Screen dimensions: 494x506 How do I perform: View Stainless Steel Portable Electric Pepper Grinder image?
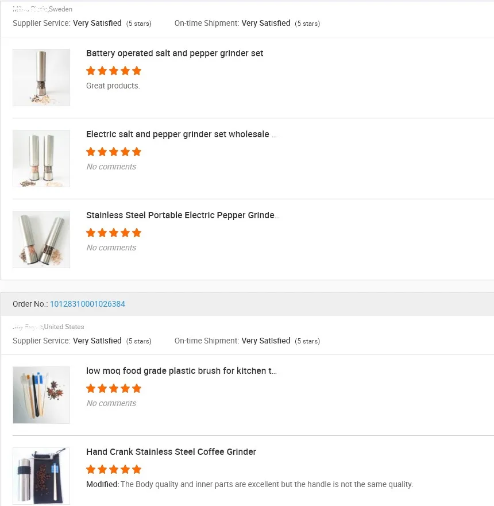(x=41, y=240)
